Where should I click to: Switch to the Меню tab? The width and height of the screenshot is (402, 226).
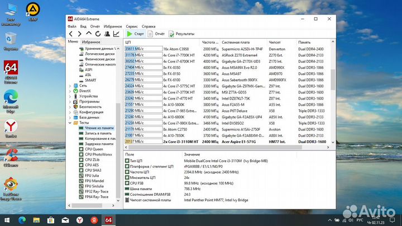[x=73, y=41]
